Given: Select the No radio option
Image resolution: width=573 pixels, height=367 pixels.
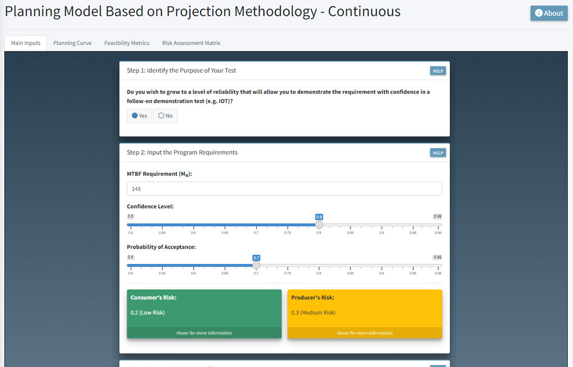Looking at the screenshot, I should tap(165, 116).
